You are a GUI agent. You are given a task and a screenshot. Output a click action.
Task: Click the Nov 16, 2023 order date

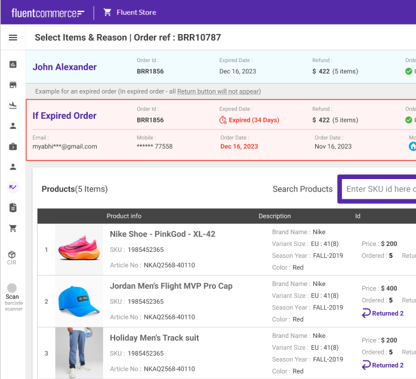(333, 146)
